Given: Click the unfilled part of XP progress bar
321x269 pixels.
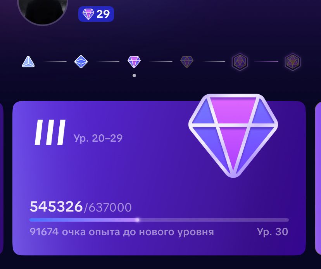Looking at the screenshot, I should (213, 220).
